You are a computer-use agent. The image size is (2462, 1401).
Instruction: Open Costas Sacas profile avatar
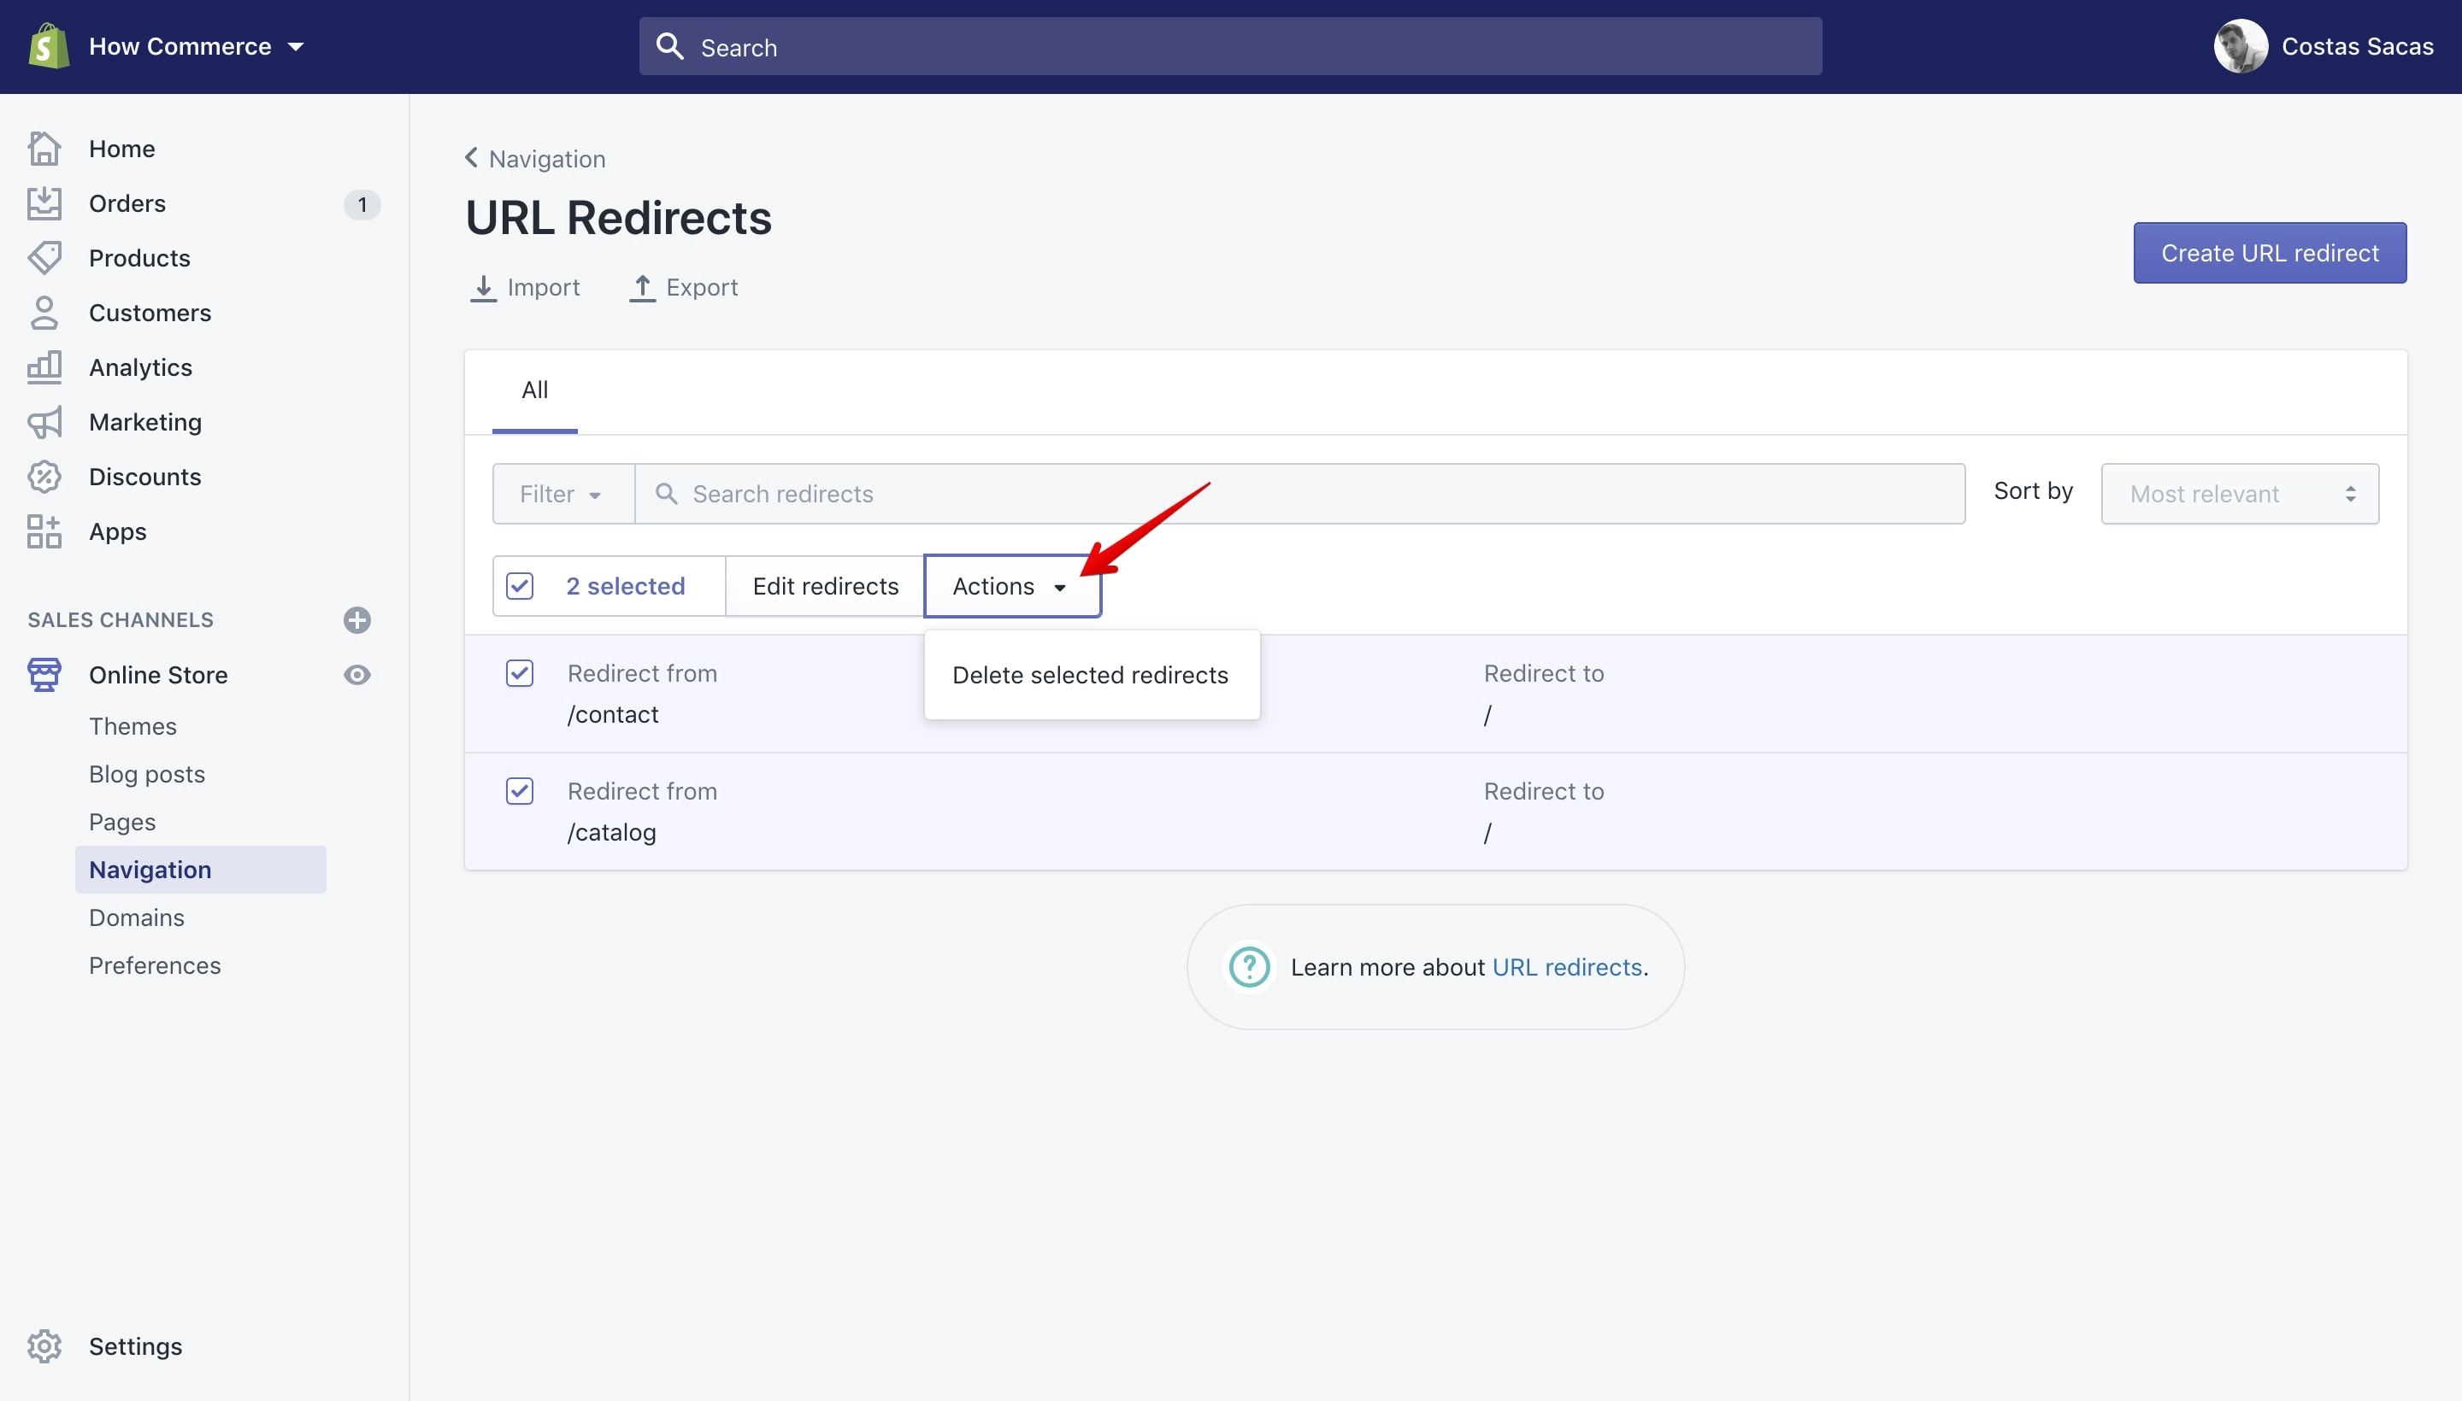click(x=2240, y=46)
